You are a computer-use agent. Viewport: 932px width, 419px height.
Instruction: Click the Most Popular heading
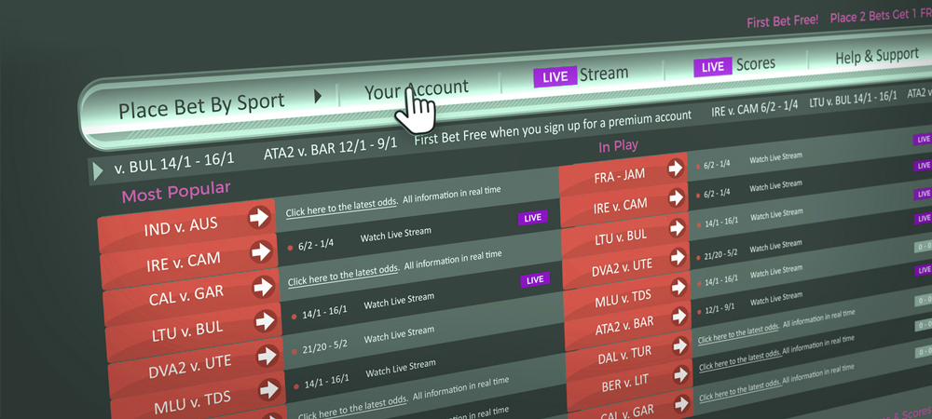coord(176,193)
